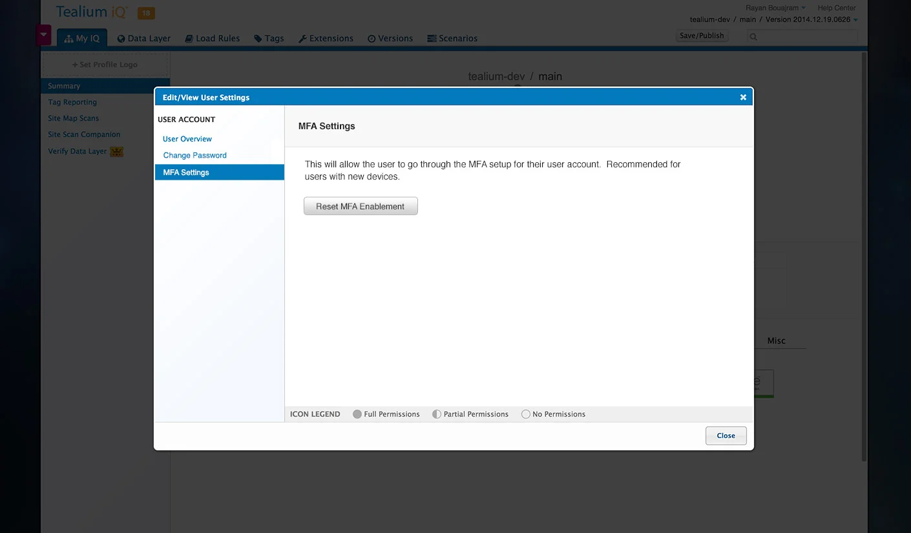
Task: Close the dialog using the Close button
Action: (726, 435)
